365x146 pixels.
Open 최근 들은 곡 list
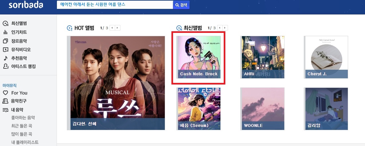pyautogui.click(x=22, y=126)
